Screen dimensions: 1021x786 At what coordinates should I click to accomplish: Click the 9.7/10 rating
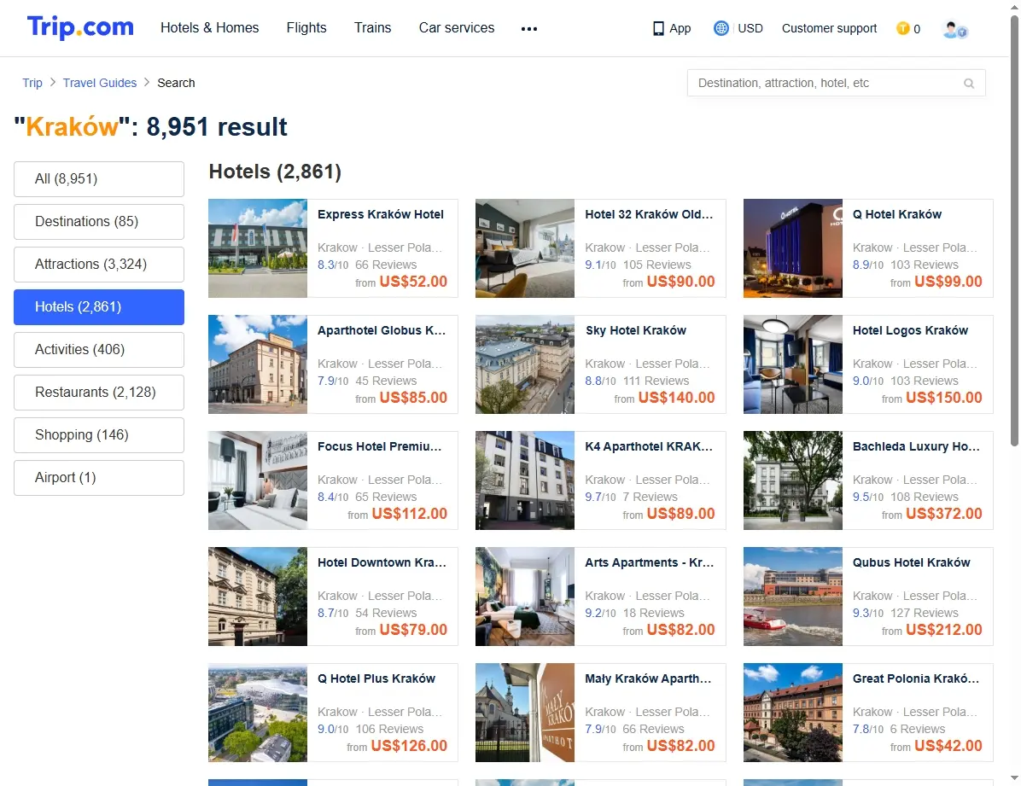600,497
